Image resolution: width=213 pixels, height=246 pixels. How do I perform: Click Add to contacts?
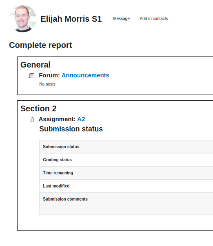click(x=154, y=19)
